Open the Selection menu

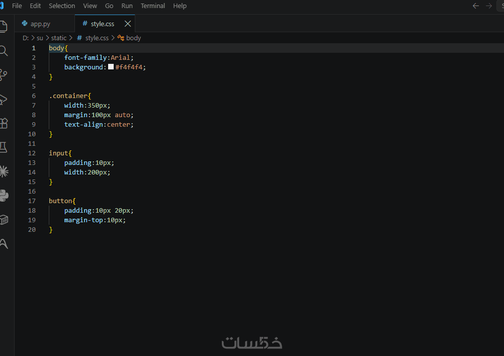coord(62,6)
